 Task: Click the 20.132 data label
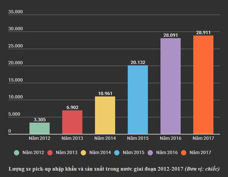(138, 62)
